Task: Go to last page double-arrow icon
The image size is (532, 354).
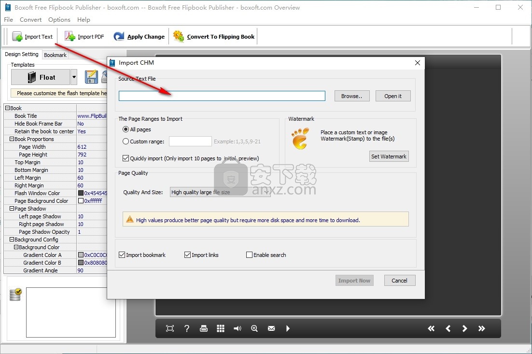Action: (481, 328)
